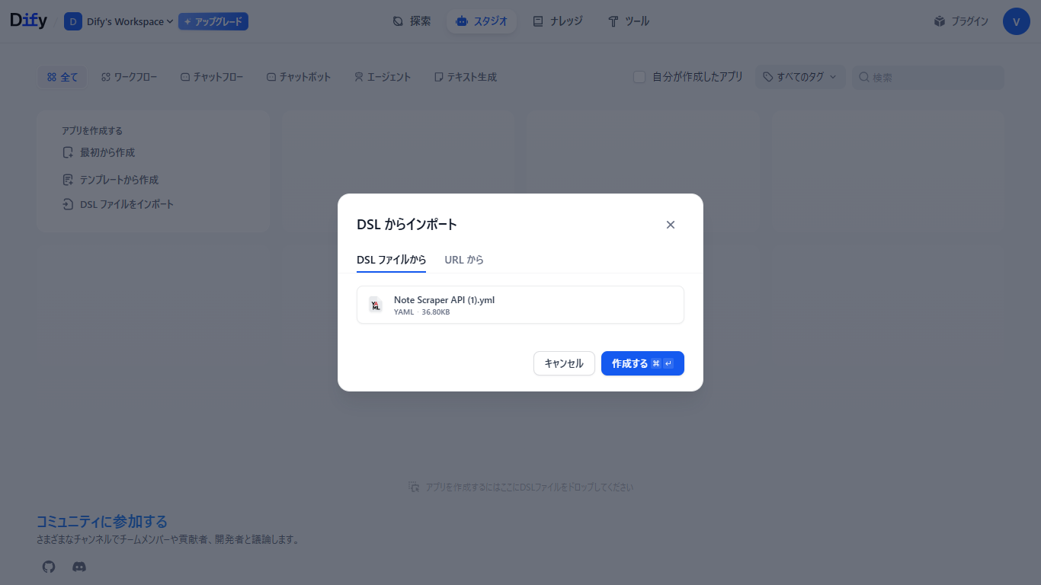The height and width of the screenshot is (585, 1041).
Task: Open Dify's Workspace dropdown
Action: 118,21
